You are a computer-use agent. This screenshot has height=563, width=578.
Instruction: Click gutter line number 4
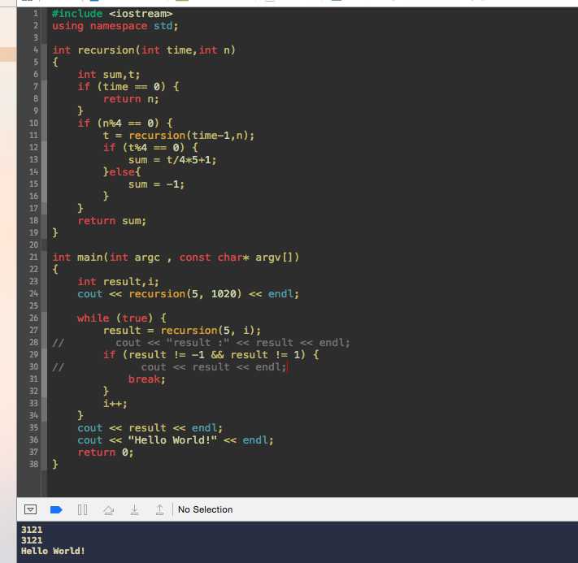(x=36, y=50)
